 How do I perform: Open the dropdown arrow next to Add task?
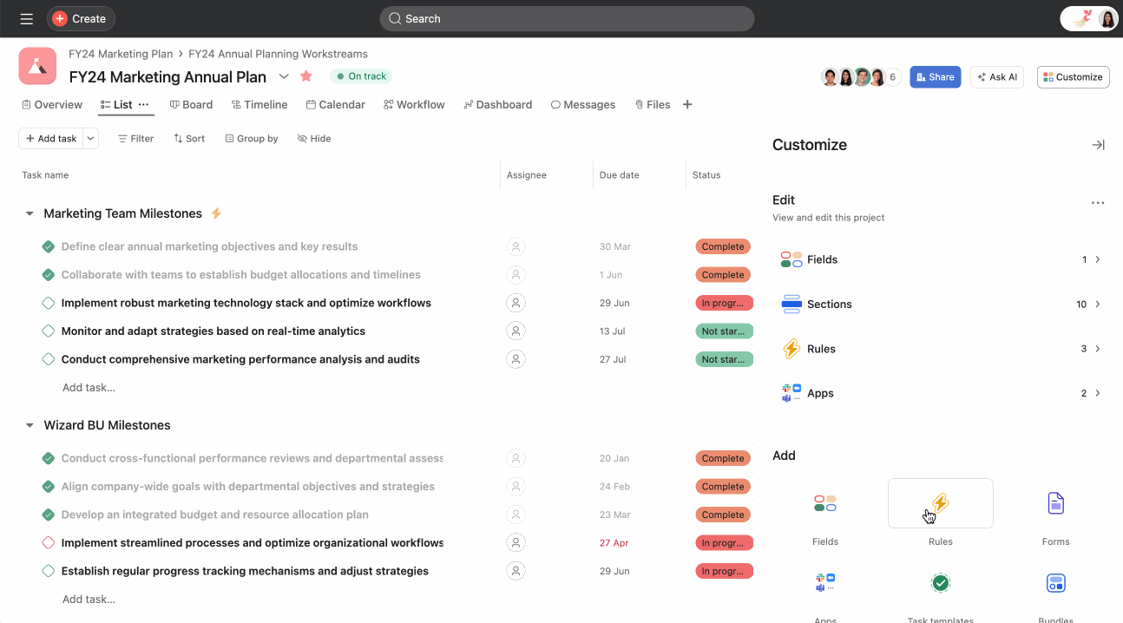[x=91, y=139]
